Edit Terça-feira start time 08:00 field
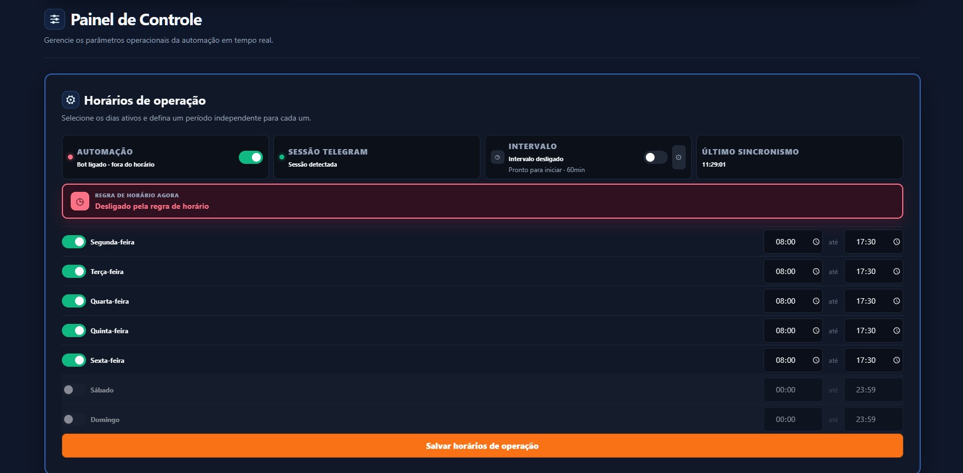The image size is (963, 473). (x=793, y=271)
